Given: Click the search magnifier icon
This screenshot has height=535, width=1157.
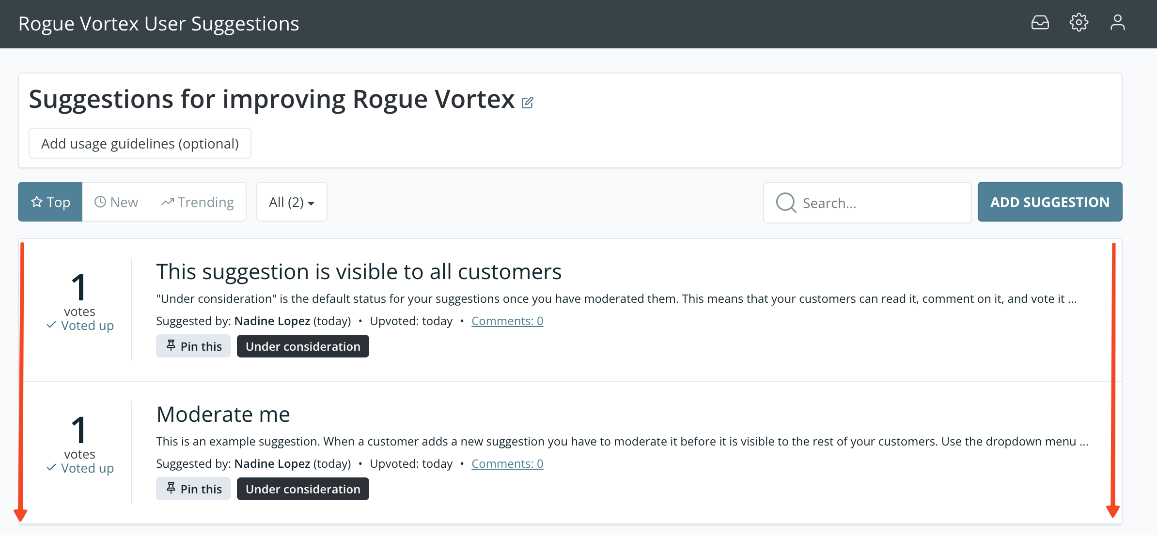Looking at the screenshot, I should [785, 203].
